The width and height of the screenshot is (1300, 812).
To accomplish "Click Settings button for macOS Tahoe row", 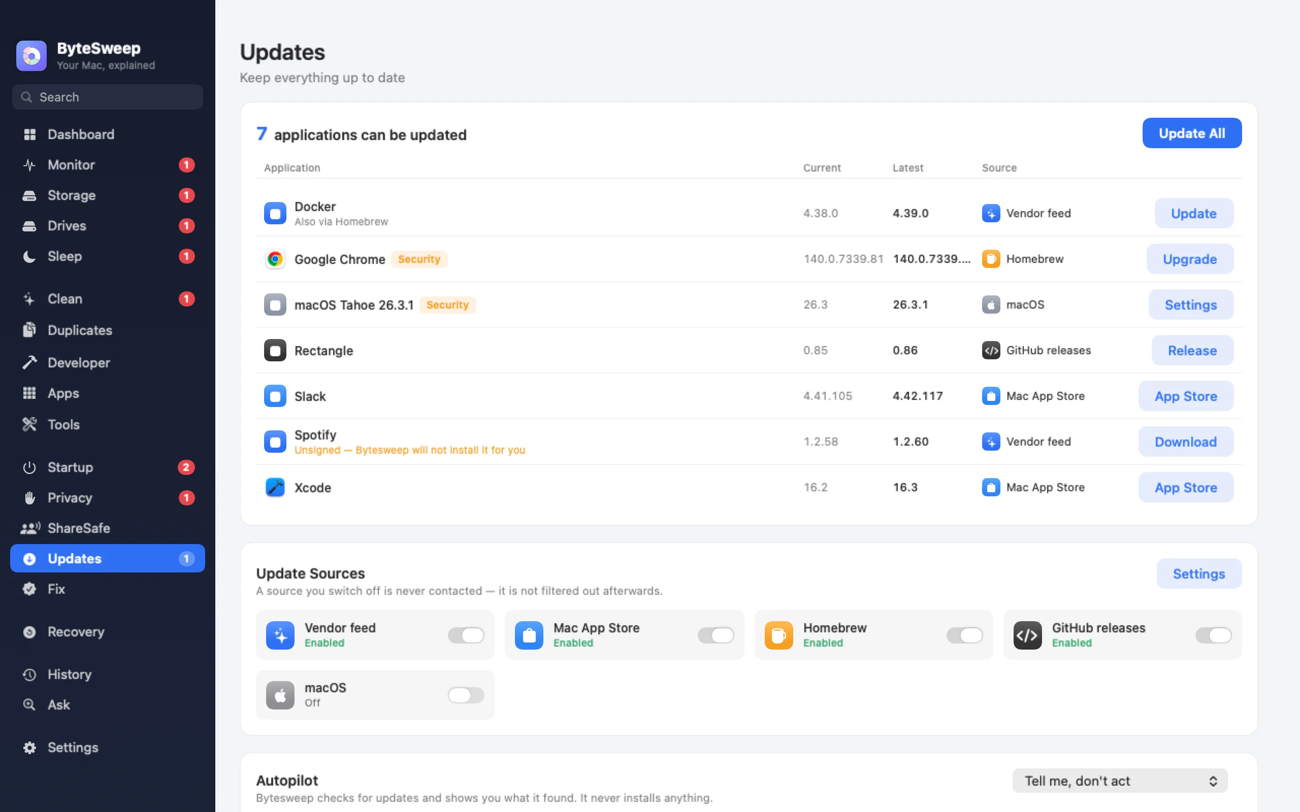I will [x=1191, y=304].
